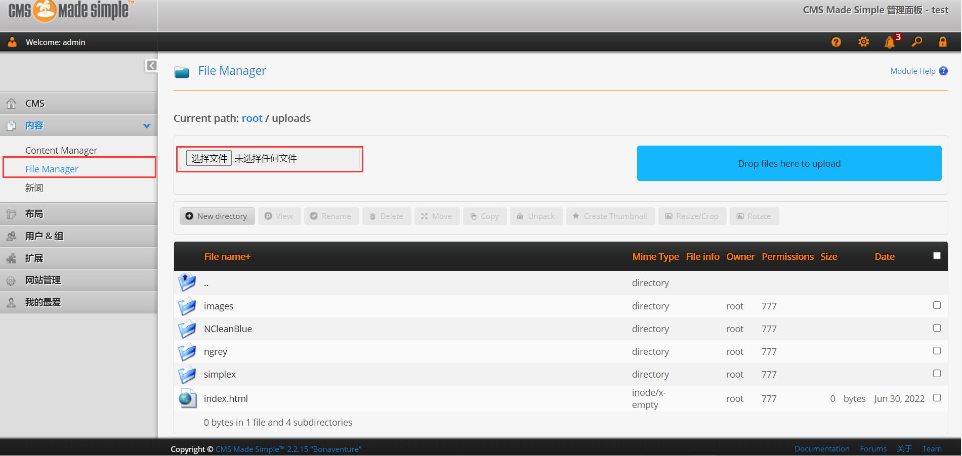Click the File Manager blue folder header icon
Image resolution: width=962 pixels, height=456 pixels.
point(182,72)
